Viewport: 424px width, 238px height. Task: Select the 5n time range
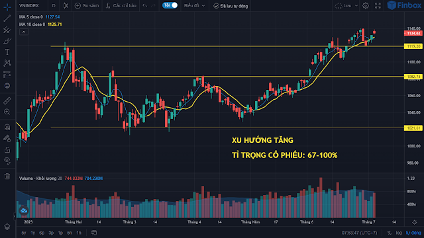pyautogui.click(x=70, y=233)
